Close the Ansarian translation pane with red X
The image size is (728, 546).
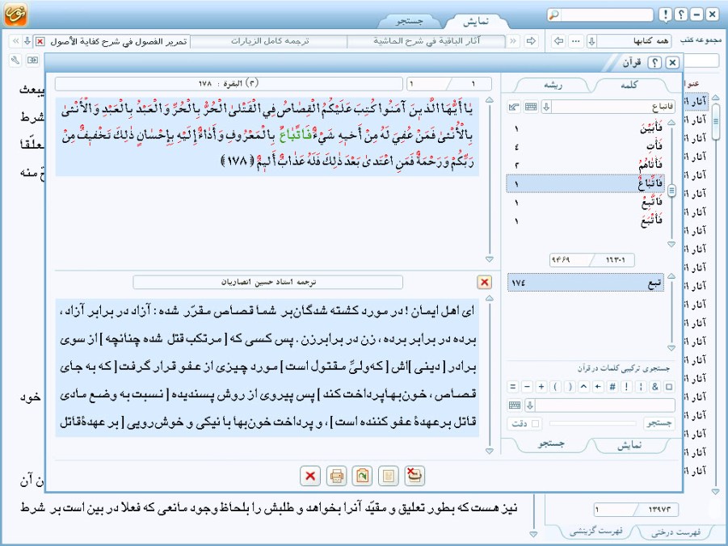pyautogui.click(x=484, y=282)
